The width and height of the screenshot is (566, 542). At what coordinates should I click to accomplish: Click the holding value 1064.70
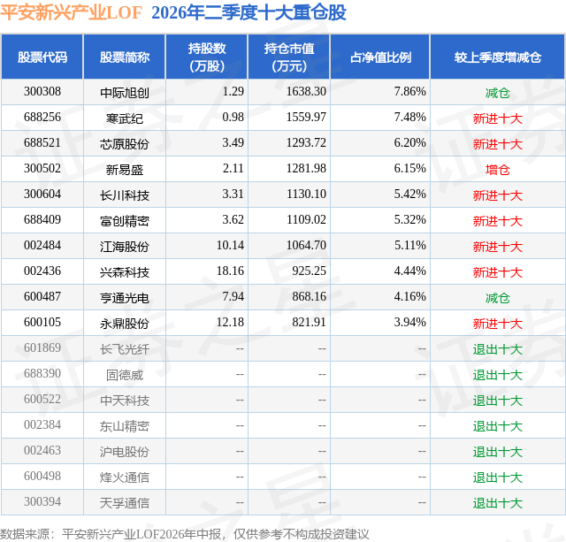306,246
